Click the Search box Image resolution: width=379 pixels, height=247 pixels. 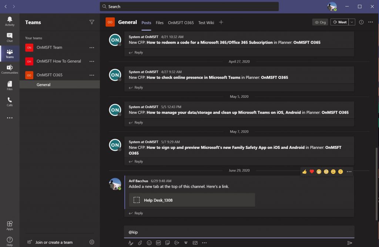pyautogui.click(x=189, y=7)
